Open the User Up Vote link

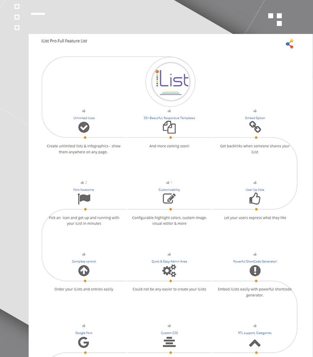point(255,190)
